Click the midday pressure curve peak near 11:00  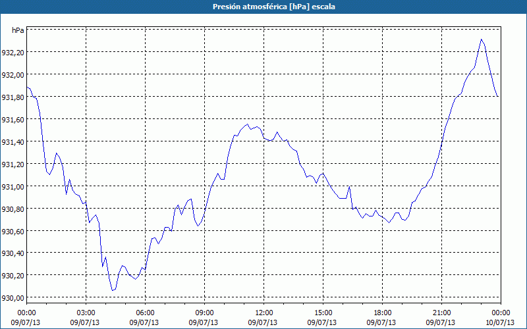pos(248,124)
